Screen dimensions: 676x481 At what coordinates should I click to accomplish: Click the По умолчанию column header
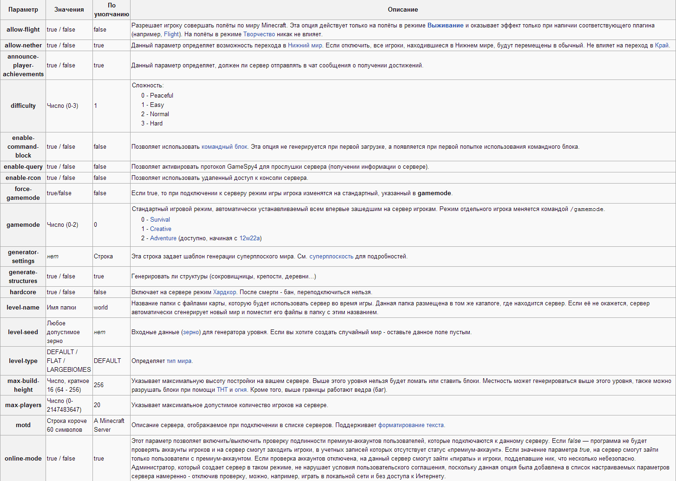point(112,10)
